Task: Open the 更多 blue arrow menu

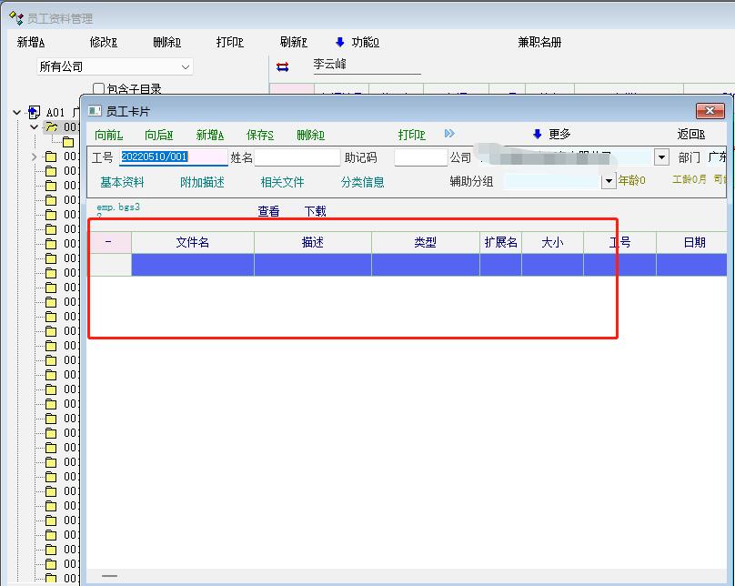Action: pos(538,135)
